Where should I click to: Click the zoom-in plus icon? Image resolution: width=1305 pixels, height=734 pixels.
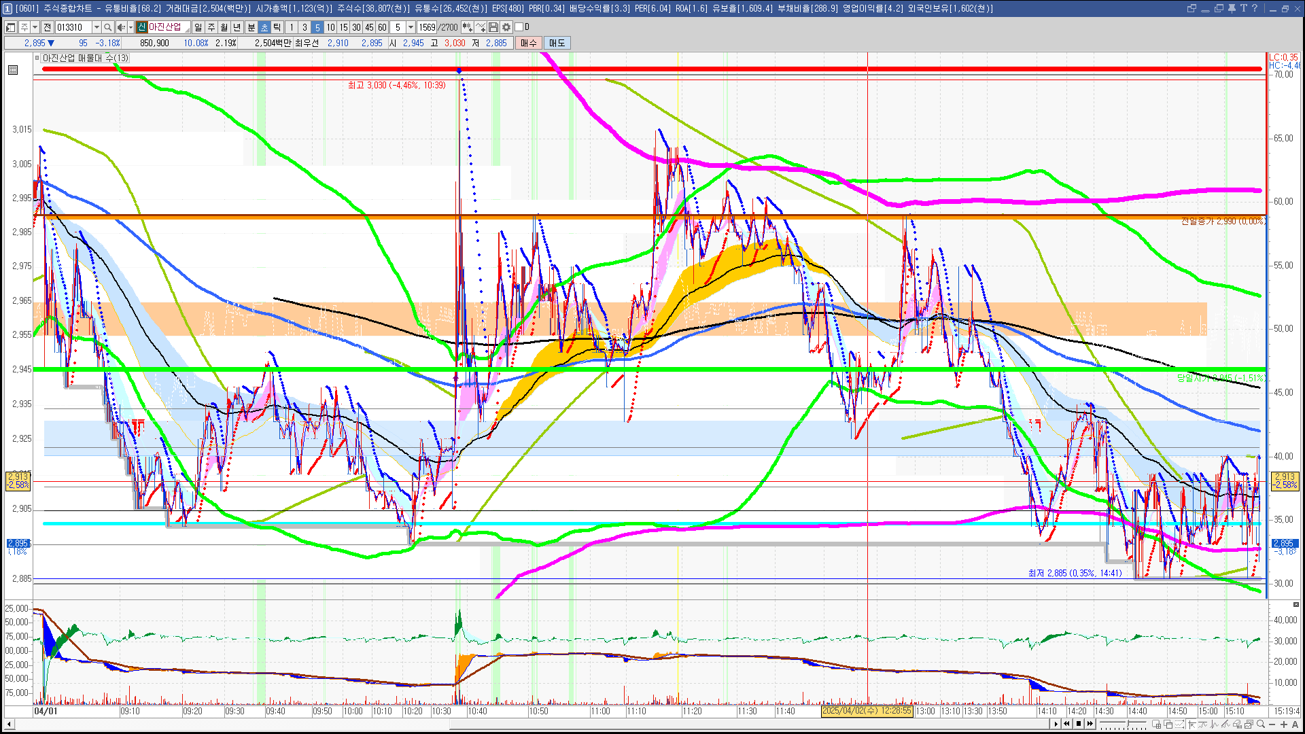[1283, 724]
